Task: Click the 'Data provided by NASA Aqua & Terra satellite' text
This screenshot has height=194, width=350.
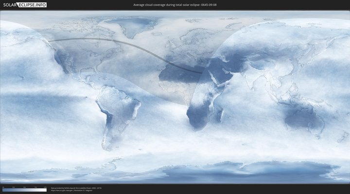Action: pyautogui.click(x=76, y=188)
